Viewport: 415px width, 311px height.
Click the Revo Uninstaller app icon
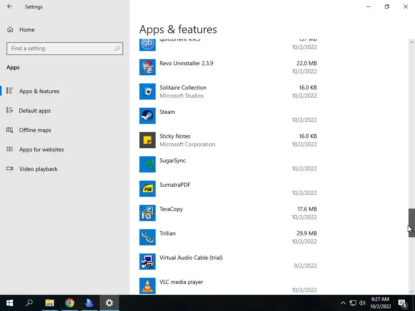point(148,67)
